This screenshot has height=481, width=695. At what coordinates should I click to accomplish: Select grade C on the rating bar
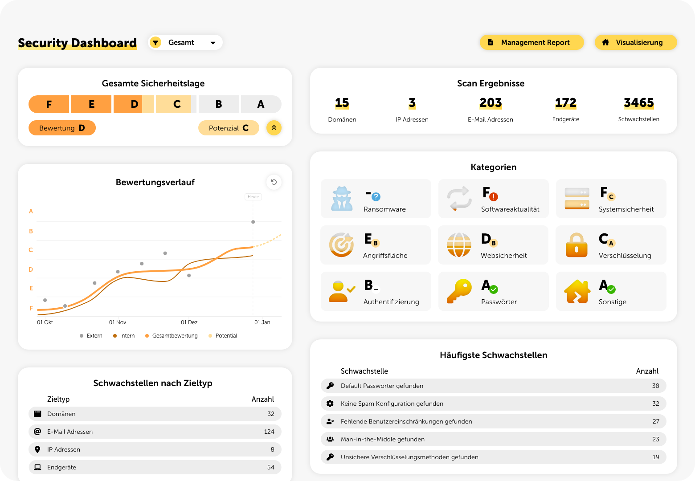pyautogui.click(x=177, y=104)
